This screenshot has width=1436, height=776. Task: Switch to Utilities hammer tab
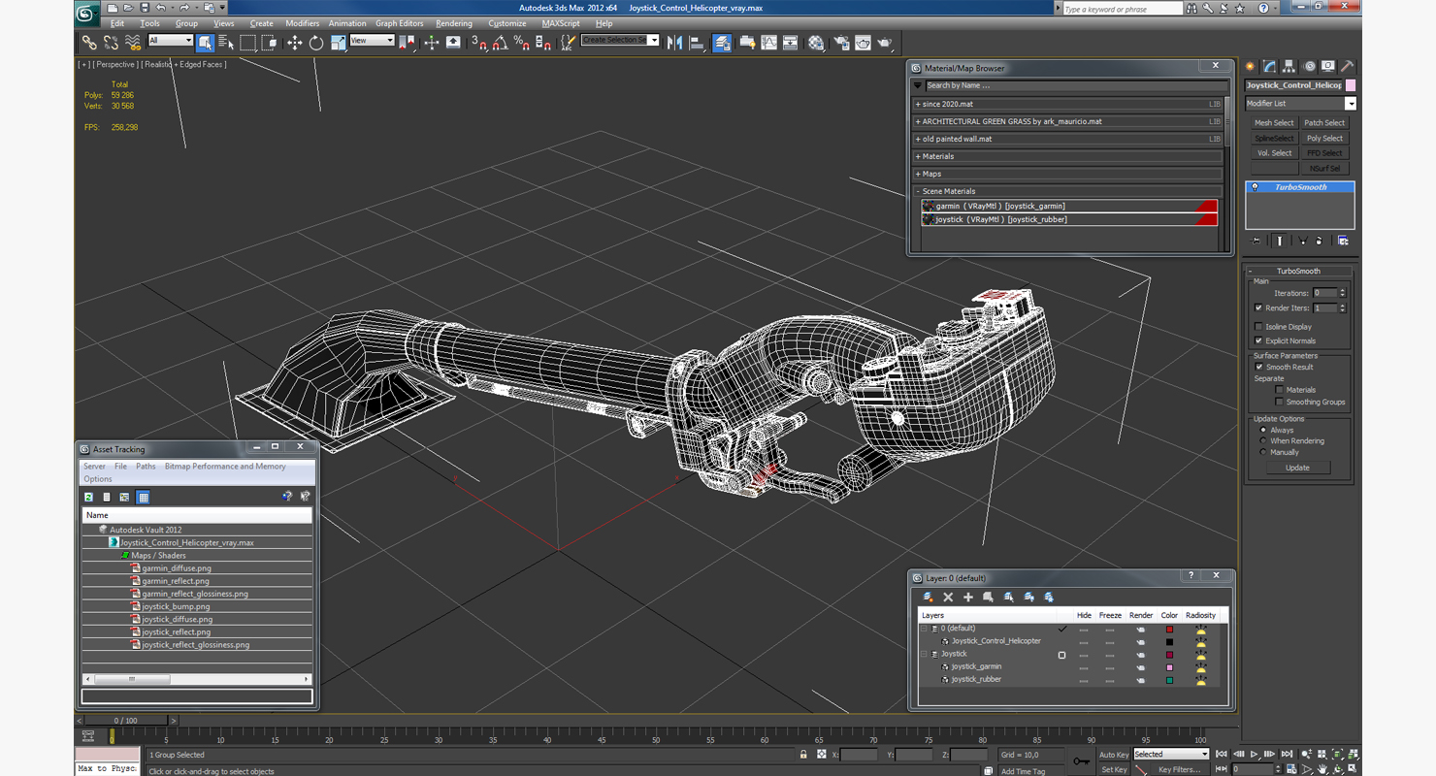coord(1348,66)
